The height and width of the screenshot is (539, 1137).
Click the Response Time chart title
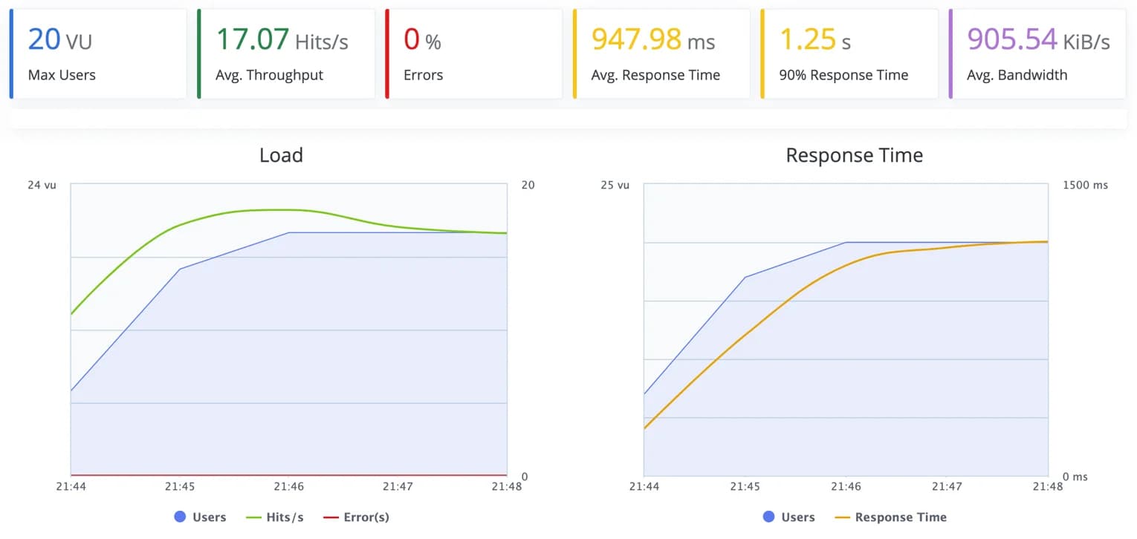click(x=854, y=155)
